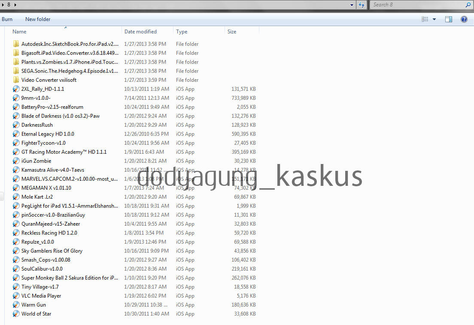Viewport: 474px width, 325px height.
Task: Create a New folder from toolbar
Action: coord(38,19)
